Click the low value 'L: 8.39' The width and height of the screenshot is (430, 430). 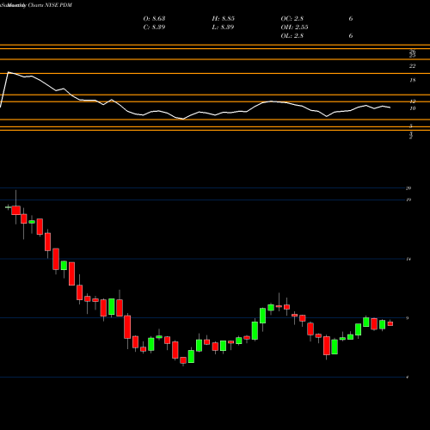point(223,28)
